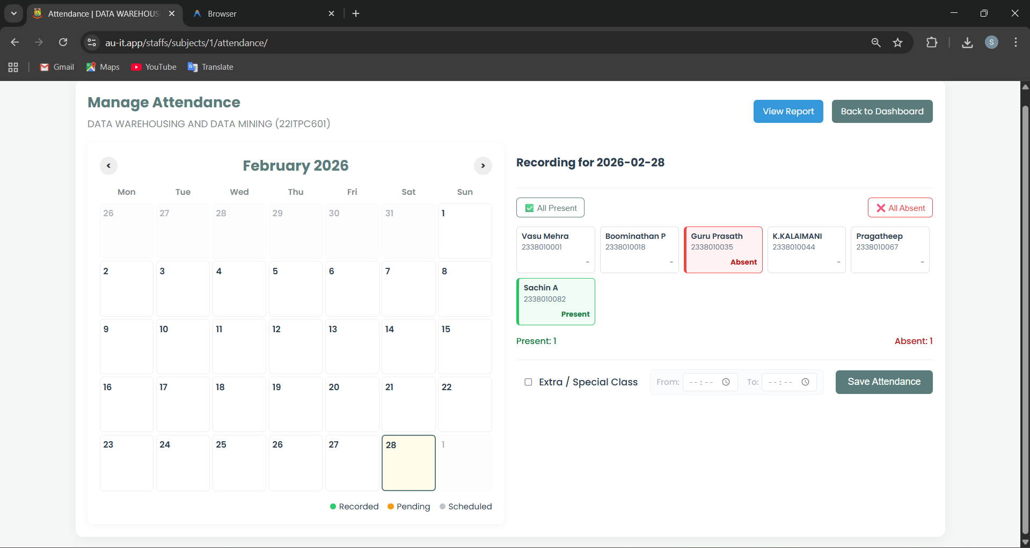
Task: Enable the Extra / Special Class checkbox
Action: click(528, 382)
